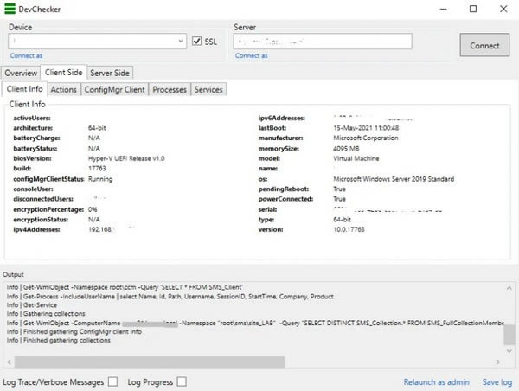The image size is (519, 391).
Task: Click the output horizontal scrollbar thumb
Action: pyautogui.click(x=150, y=362)
